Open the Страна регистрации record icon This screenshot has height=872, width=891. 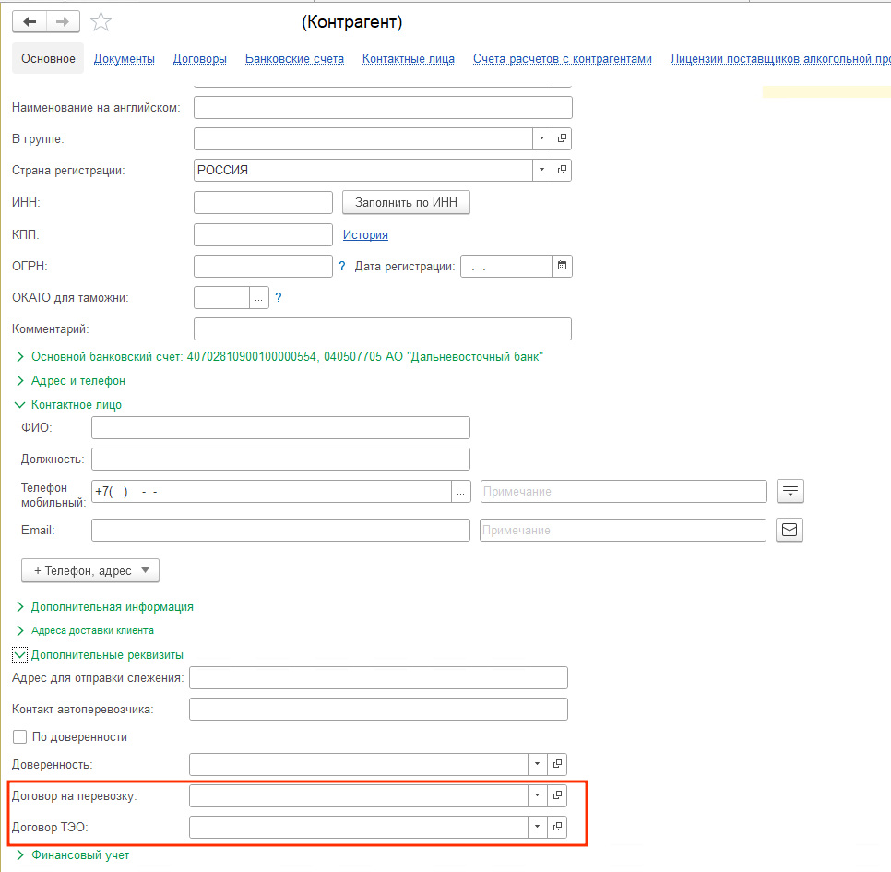[562, 170]
